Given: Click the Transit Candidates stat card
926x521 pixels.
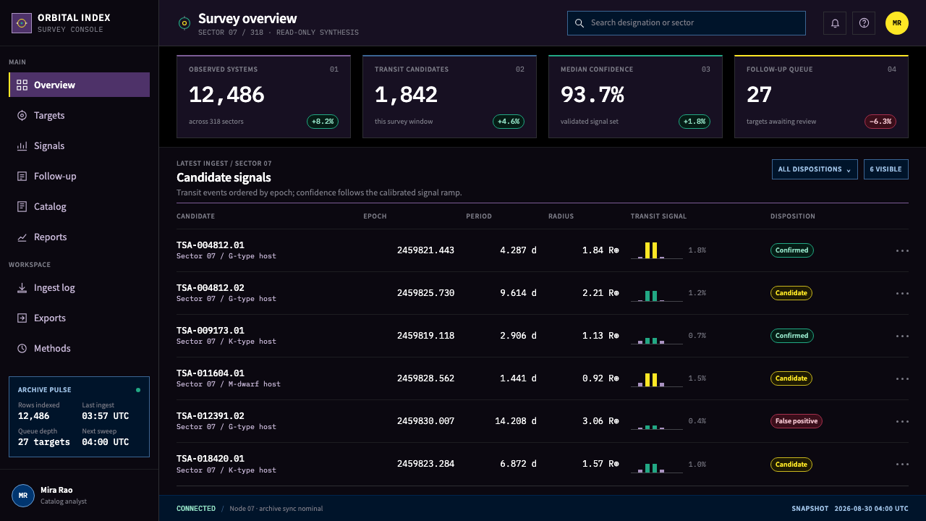Looking at the screenshot, I should click(449, 96).
